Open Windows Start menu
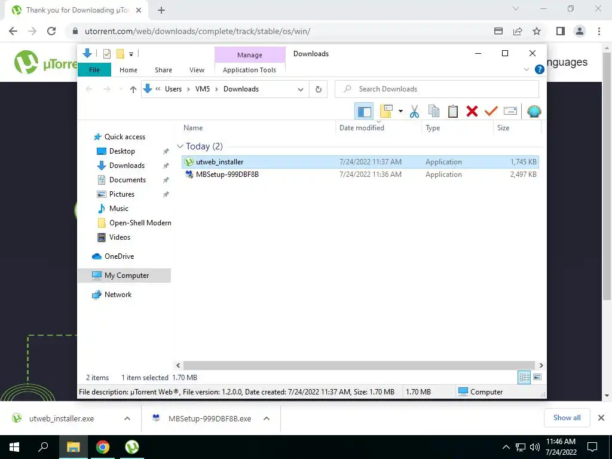Screen dimensions: 612x459 (x=14, y=447)
